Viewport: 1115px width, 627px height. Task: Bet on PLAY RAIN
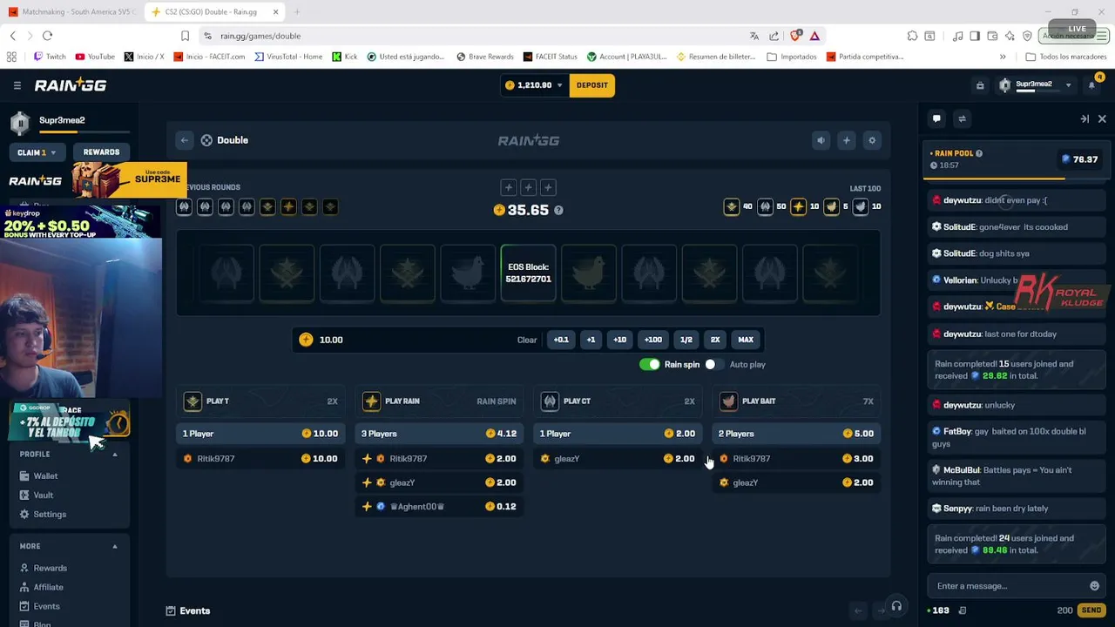tap(439, 401)
